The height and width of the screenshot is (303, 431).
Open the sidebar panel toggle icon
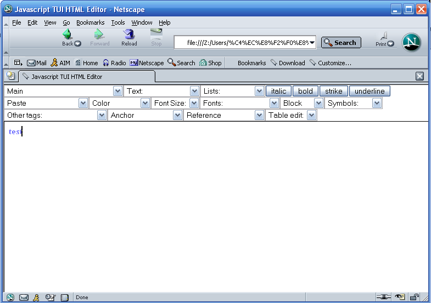point(18,63)
